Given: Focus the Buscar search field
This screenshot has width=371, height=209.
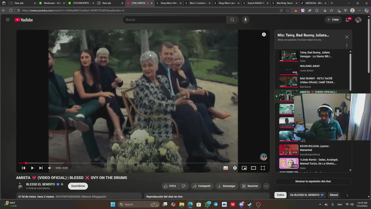Looking at the screenshot, I should coord(174,20).
